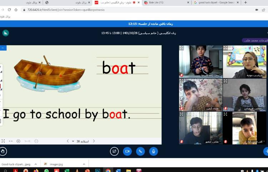The height and width of the screenshot is (172, 268).
Task: Open Photoshop from the taskbar
Action: pyautogui.click(x=98, y=170)
